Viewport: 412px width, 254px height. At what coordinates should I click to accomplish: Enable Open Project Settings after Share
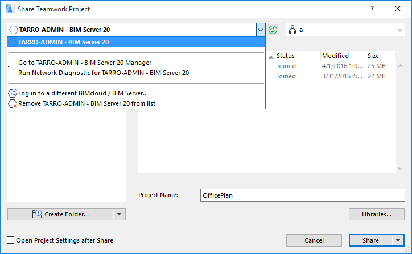point(10,240)
